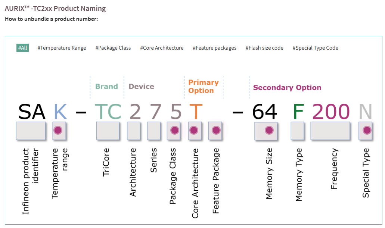The height and width of the screenshot is (228, 385).
Task: Choose the #Flash size code filter
Action: coord(264,48)
